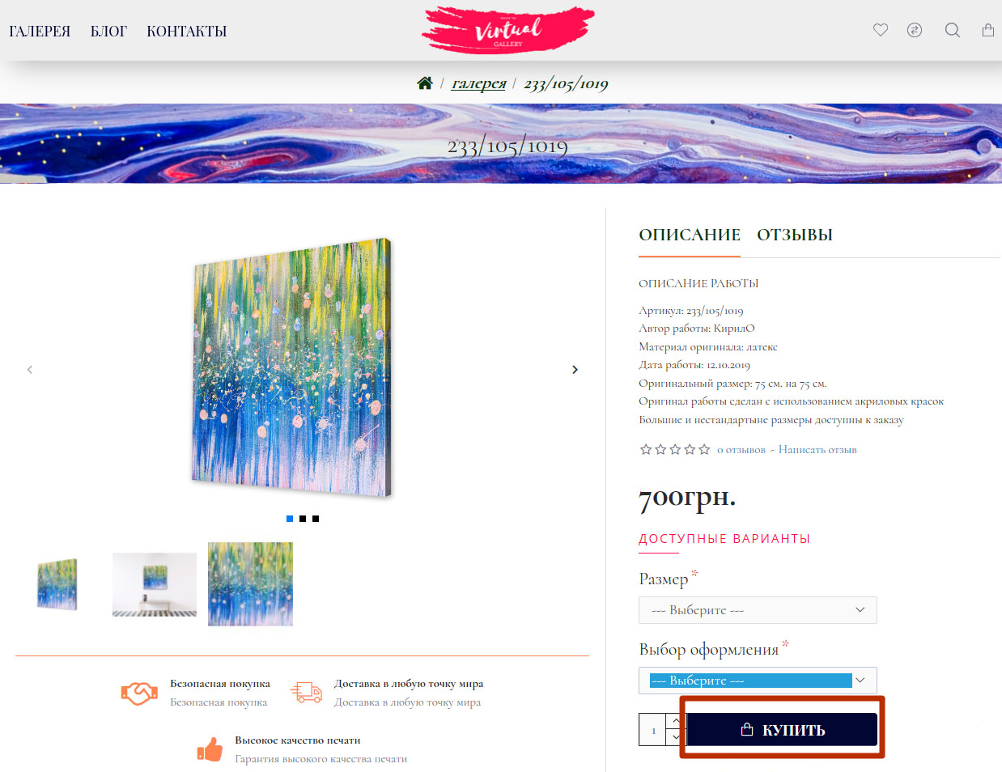
Task: Go to the home icon in breadcrumbs
Action: pyautogui.click(x=425, y=83)
